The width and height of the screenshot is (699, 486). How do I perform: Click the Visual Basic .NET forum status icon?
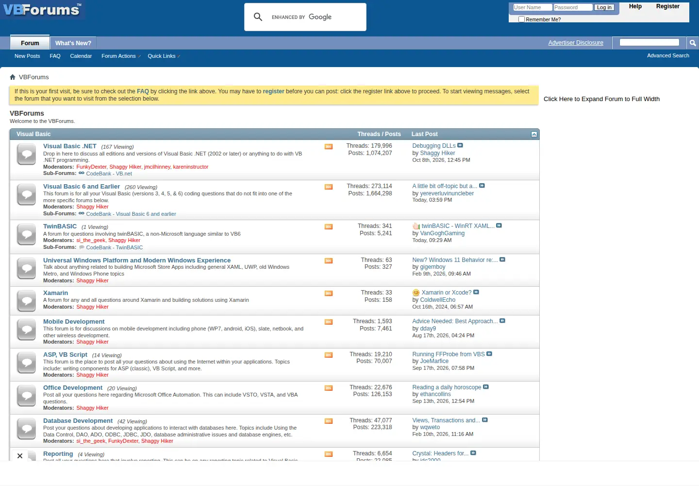pos(27,155)
